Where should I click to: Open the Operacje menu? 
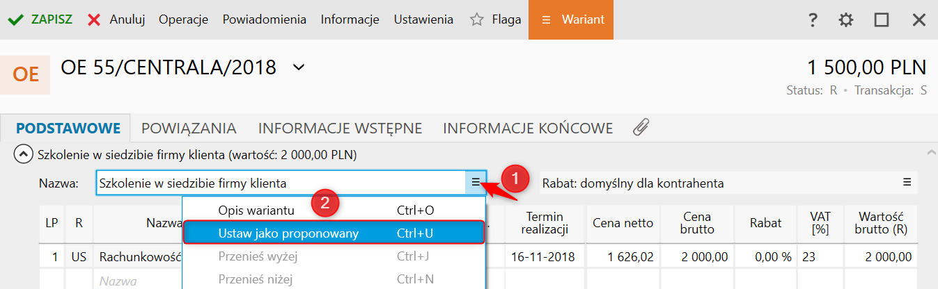coord(184,20)
